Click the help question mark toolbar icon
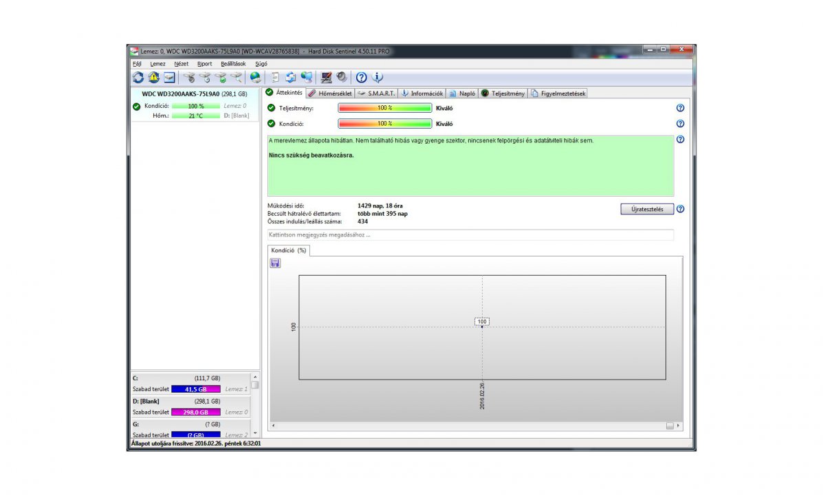 (x=361, y=78)
